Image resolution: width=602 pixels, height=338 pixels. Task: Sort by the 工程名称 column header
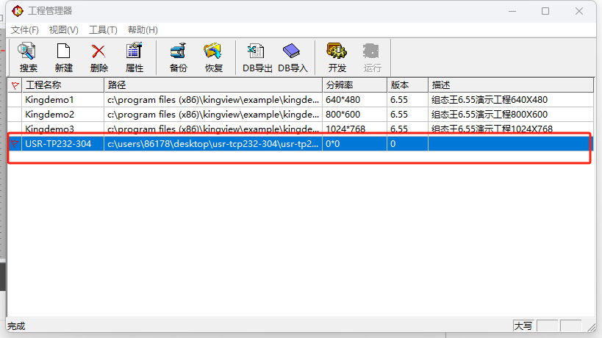pyautogui.click(x=63, y=85)
